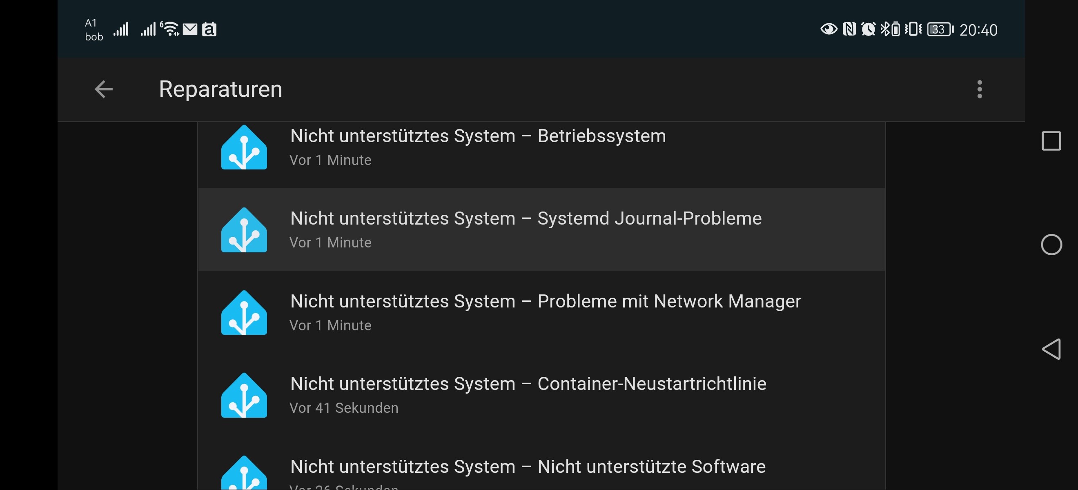Open the Betriebssystem repair issue
The image size is (1078, 490).
click(x=541, y=147)
